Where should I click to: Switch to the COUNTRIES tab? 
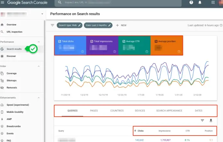117,111
